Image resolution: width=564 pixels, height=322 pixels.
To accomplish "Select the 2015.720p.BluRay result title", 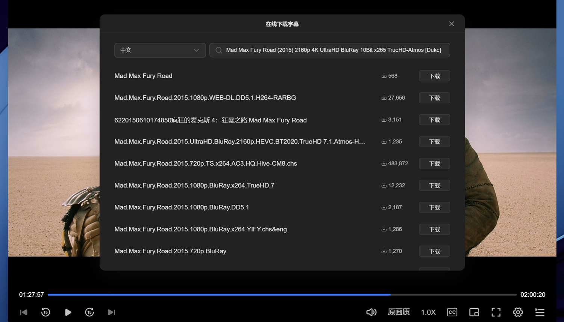I will [x=170, y=251].
